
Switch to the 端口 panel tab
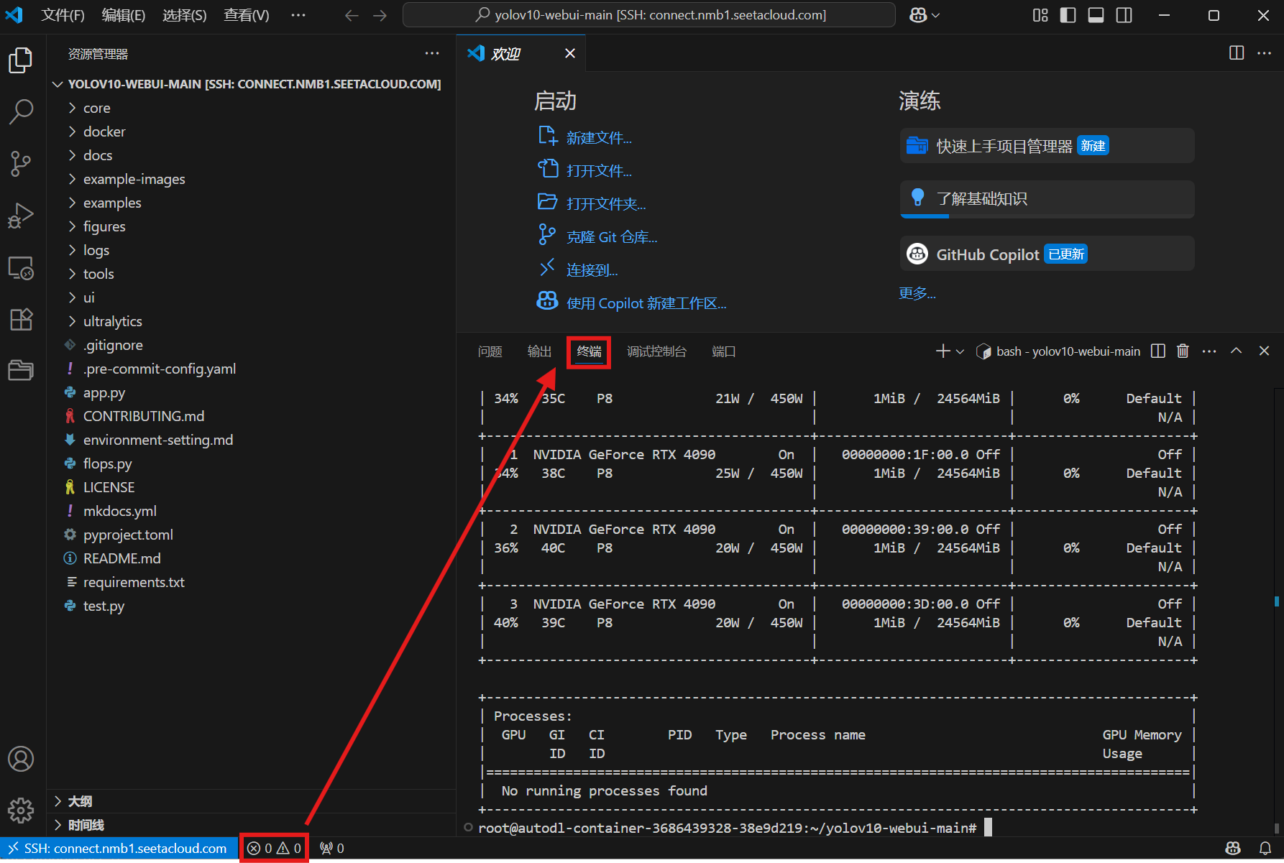(x=723, y=351)
